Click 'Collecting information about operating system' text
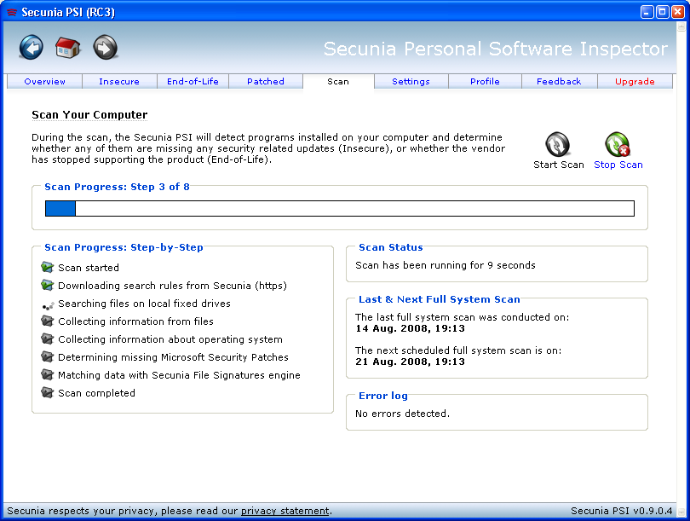 pyautogui.click(x=170, y=339)
